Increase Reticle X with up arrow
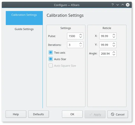The height and width of the screenshot is (125, 135). pyautogui.click(x=114, y=35)
